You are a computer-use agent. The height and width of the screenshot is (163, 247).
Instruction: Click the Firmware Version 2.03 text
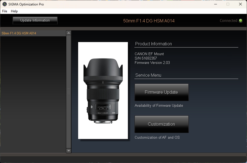[152, 63]
